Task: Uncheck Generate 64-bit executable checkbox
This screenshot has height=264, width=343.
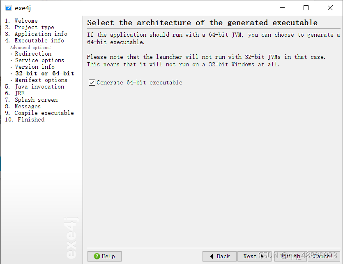Action: pyautogui.click(x=92, y=82)
